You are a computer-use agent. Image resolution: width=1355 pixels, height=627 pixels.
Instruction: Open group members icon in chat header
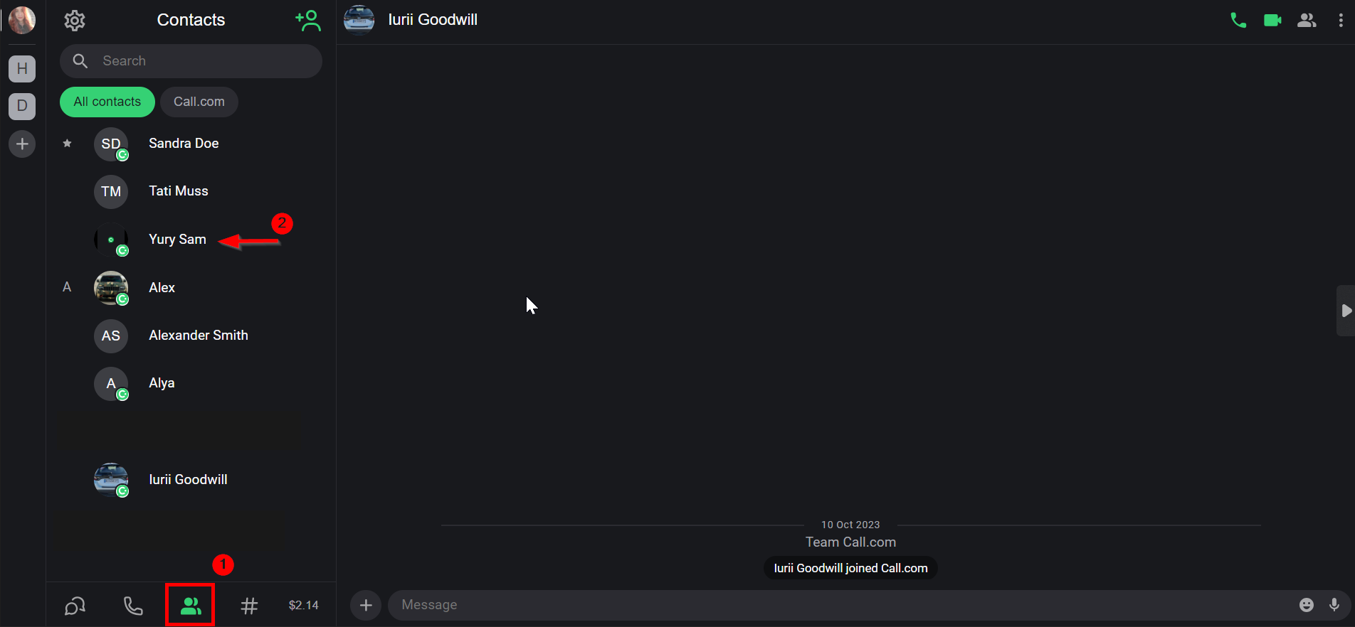click(x=1307, y=21)
